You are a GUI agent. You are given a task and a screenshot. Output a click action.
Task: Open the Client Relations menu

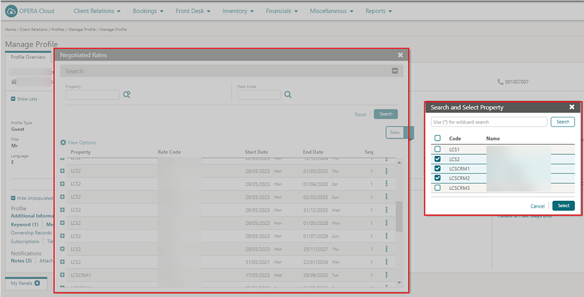click(x=97, y=11)
